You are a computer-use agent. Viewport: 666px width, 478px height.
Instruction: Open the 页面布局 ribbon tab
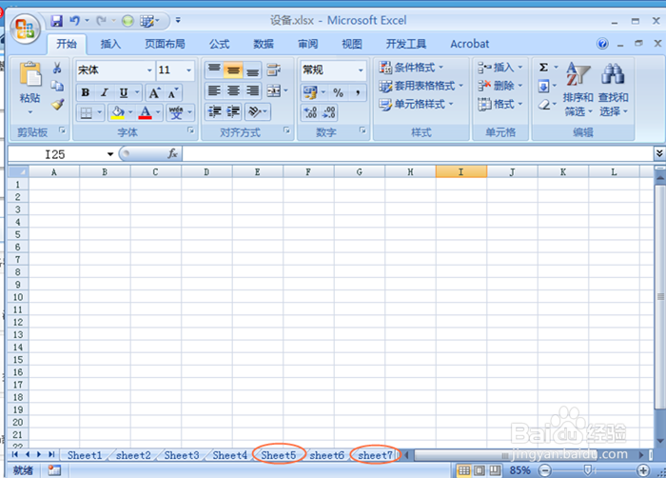[165, 44]
